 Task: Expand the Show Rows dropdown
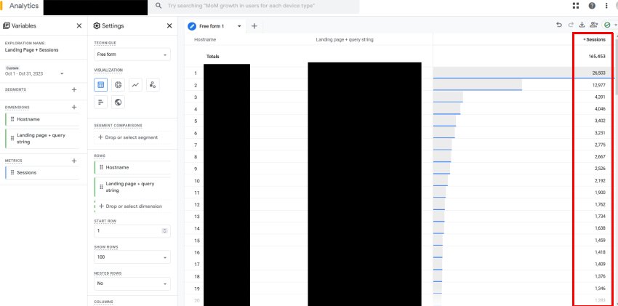tap(132, 257)
